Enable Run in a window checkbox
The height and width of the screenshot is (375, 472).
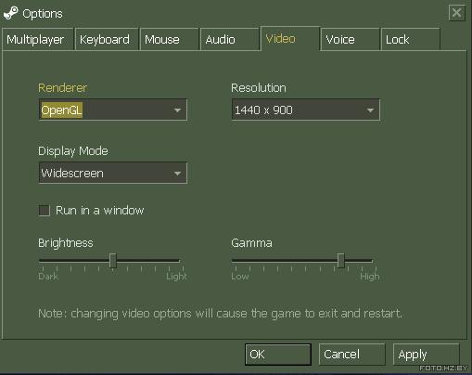[x=45, y=211]
